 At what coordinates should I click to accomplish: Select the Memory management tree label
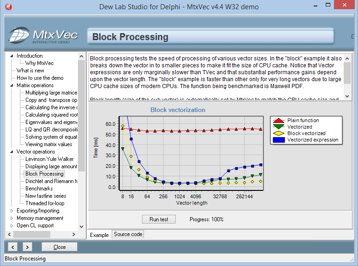click(x=40, y=218)
